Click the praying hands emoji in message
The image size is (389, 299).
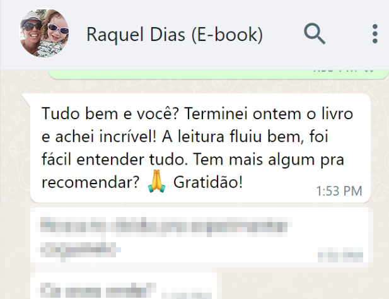click(156, 182)
